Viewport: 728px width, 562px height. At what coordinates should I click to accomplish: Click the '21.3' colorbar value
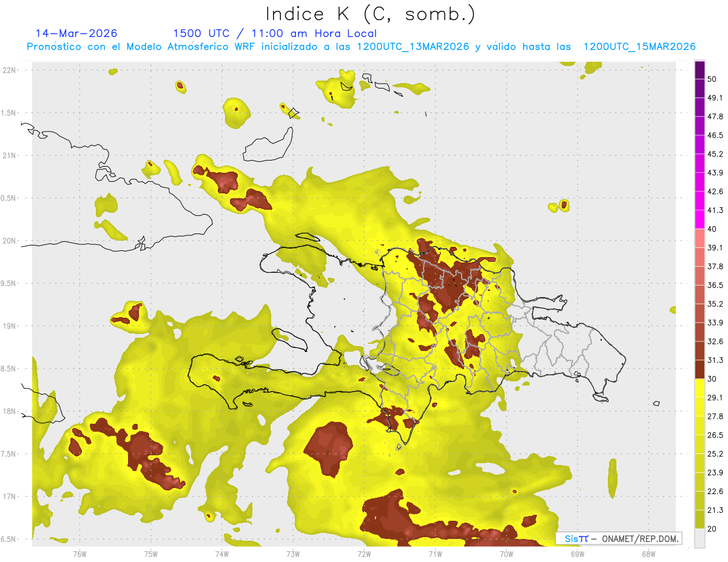[x=715, y=510]
